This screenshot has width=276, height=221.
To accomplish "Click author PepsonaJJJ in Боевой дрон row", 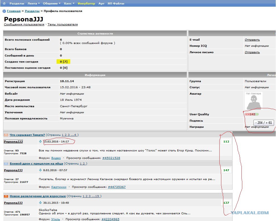I will click(13, 170).
